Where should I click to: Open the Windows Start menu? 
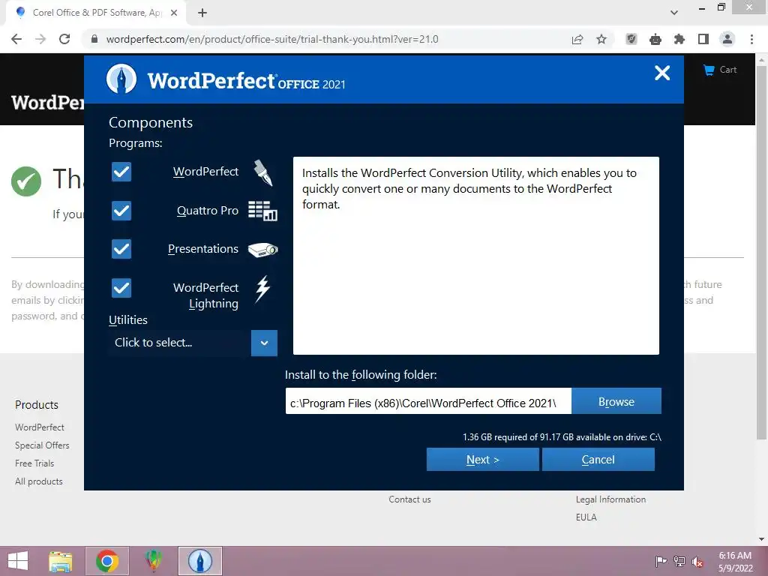point(18,561)
